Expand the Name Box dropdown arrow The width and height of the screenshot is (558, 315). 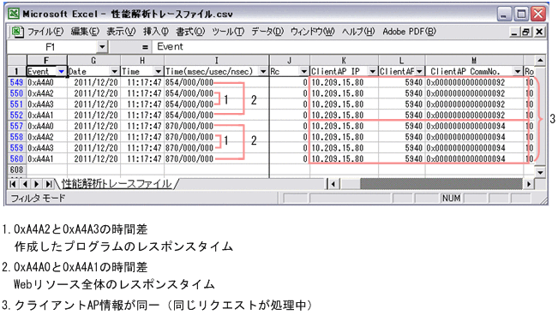tap(102, 47)
